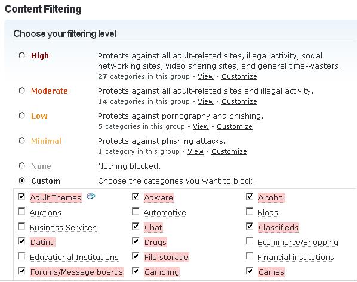Select the Minimal filtering radio button
The height and width of the screenshot is (282, 357).
point(22,141)
